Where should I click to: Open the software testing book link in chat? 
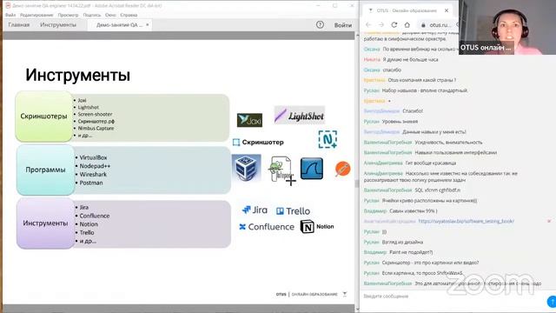[466, 221]
